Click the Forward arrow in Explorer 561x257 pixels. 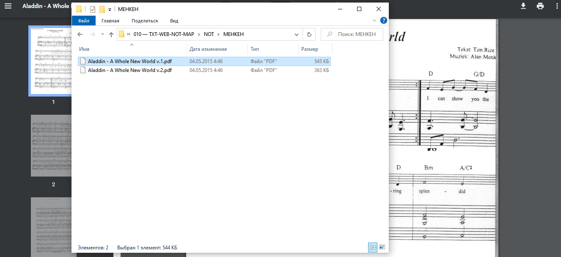(x=93, y=34)
